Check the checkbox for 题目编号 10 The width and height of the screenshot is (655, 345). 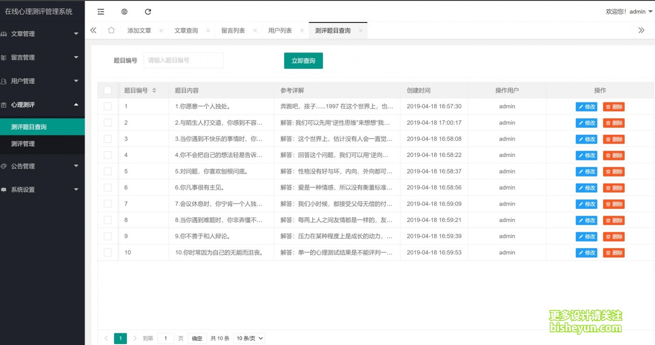click(107, 252)
